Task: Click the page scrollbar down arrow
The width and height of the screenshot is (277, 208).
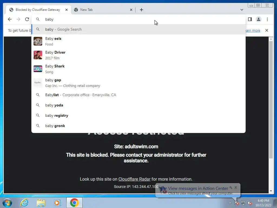Action: [271, 191]
